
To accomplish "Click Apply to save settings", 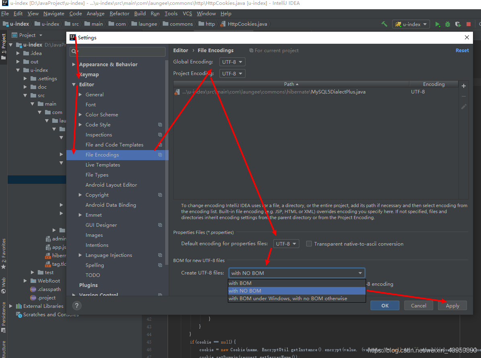I will point(452,305).
